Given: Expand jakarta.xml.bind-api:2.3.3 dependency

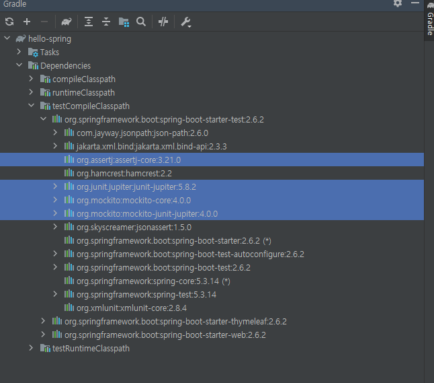Looking at the screenshot, I should [x=55, y=146].
